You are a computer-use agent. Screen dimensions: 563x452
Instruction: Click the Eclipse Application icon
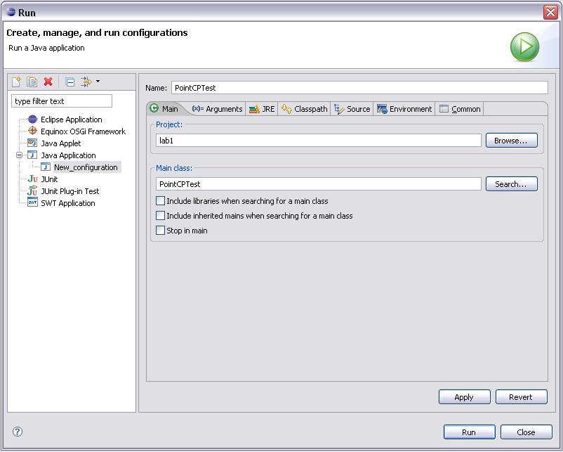(x=33, y=119)
